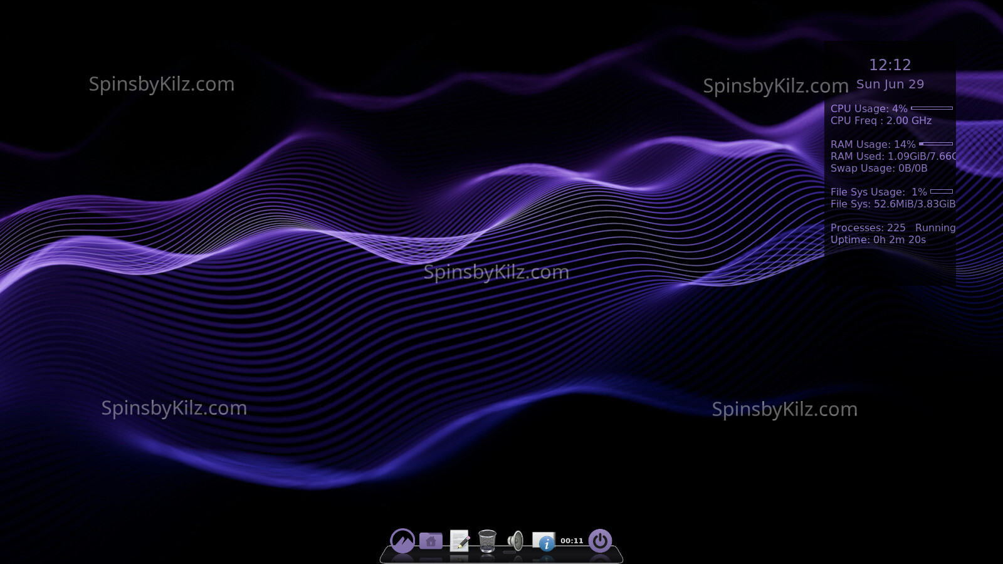This screenshot has width=1003, height=564.
Task: Click the File Sys usage progress bar
Action: (942, 191)
